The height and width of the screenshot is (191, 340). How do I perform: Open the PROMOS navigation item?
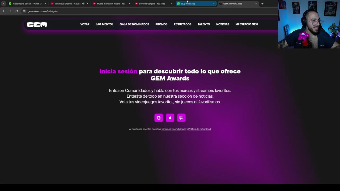(x=161, y=24)
